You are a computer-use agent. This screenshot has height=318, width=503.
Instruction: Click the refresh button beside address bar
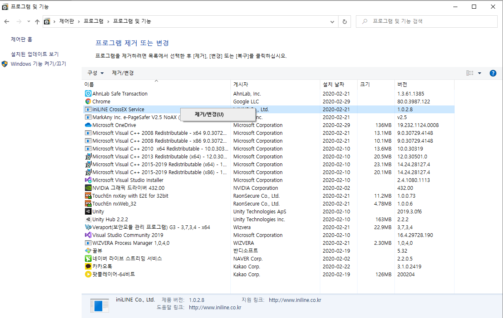tap(345, 22)
